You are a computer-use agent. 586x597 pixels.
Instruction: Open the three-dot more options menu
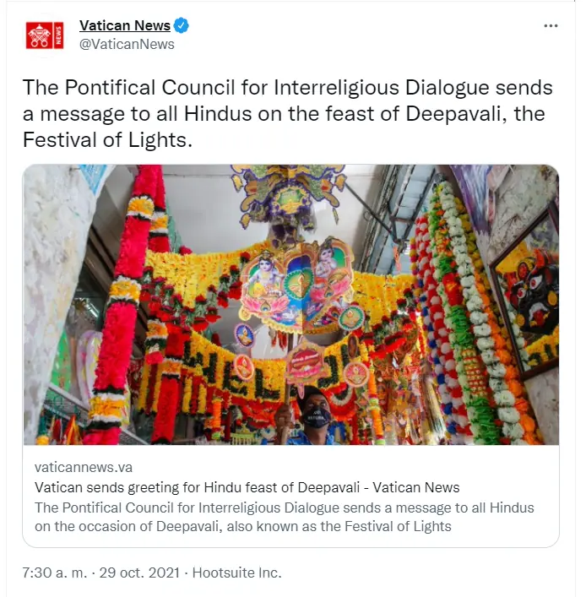point(551,26)
